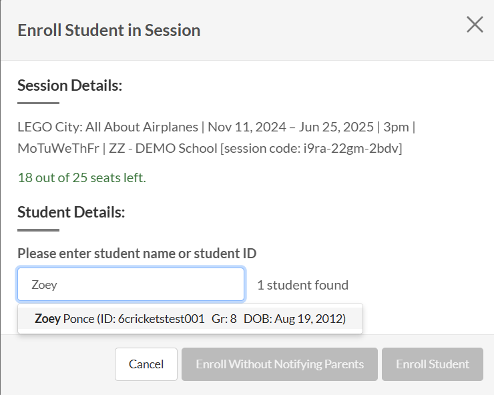
Task: Select Zoey Ponce from the suggestions
Action: 190,319
